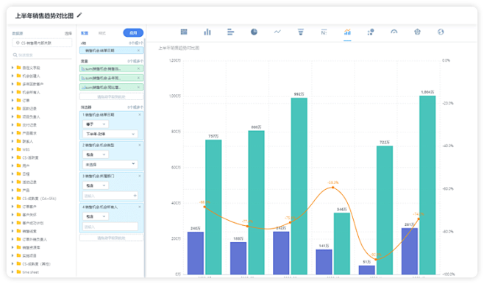Choose the gauge chart icon
This screenshot has height=284, width=484.
394,32
